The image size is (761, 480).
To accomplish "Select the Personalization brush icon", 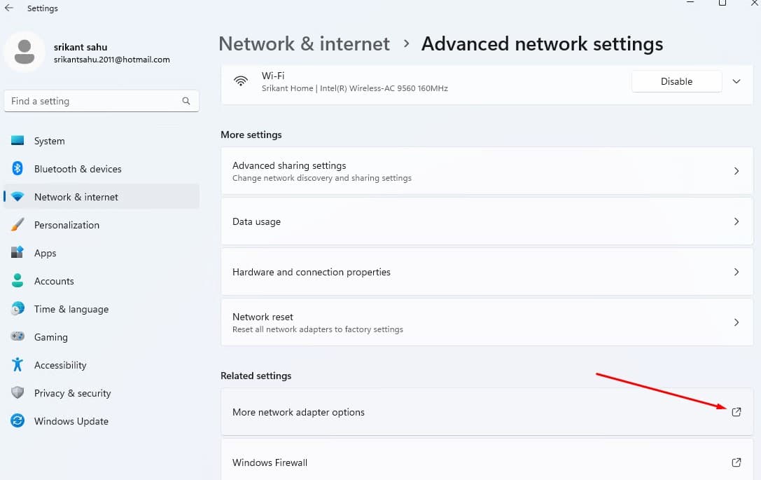I will pyautogui.click(x=18, y=224).
